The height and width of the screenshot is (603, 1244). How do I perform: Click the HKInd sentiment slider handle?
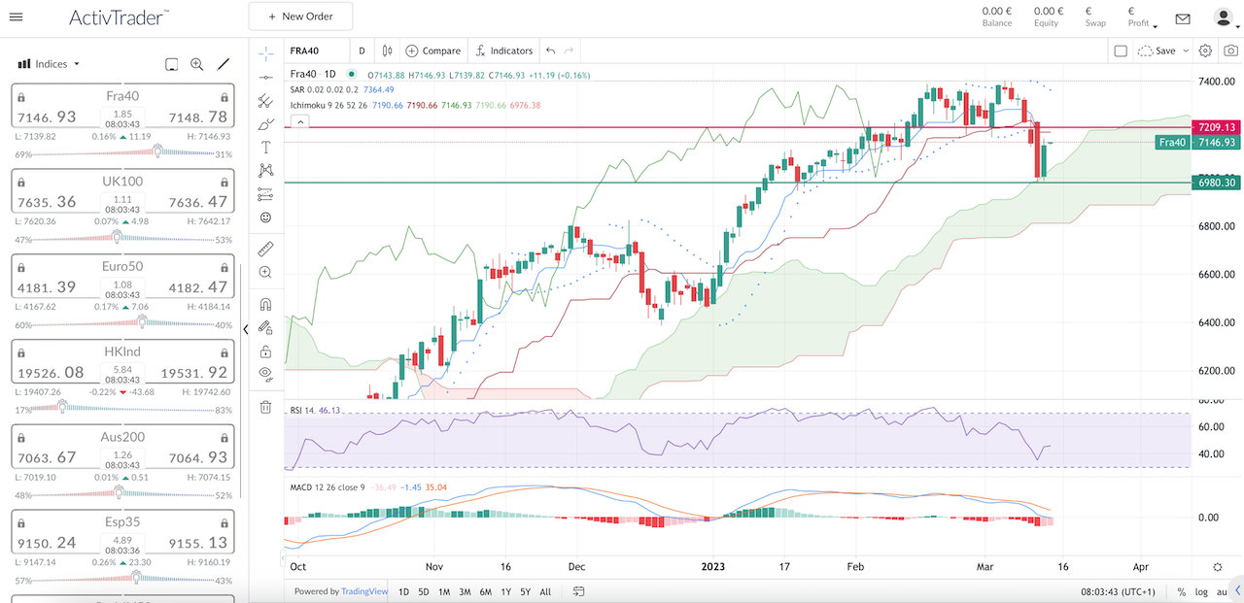point(63,406)
